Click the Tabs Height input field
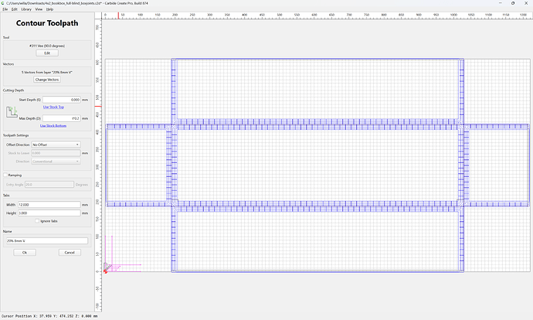 (x=49, y=213)
